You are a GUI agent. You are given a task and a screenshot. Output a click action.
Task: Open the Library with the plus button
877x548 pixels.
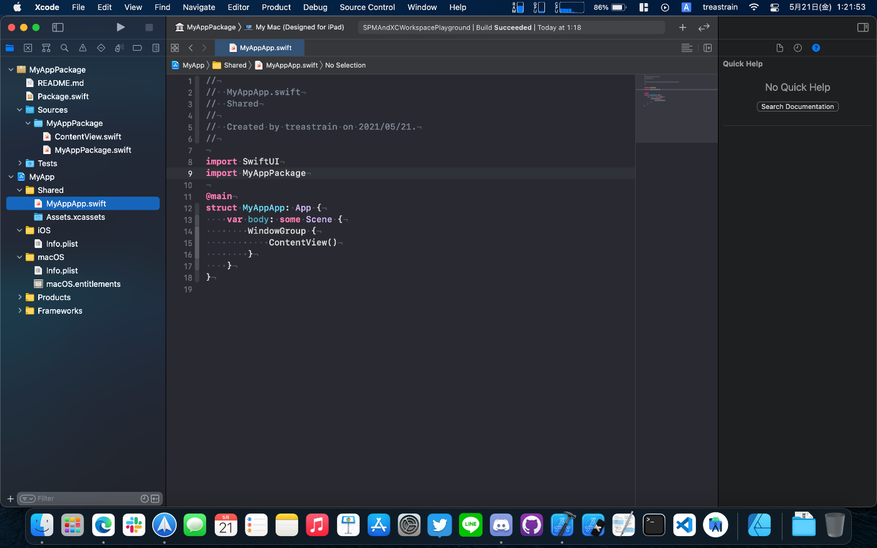(x=682, y=28)
